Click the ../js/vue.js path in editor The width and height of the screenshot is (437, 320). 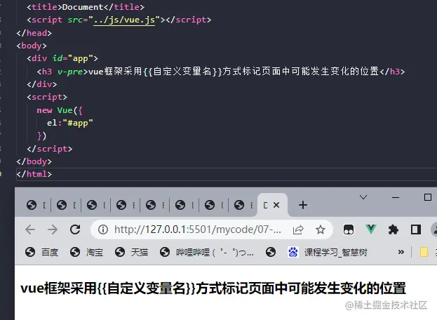click(x=124, y=20)
